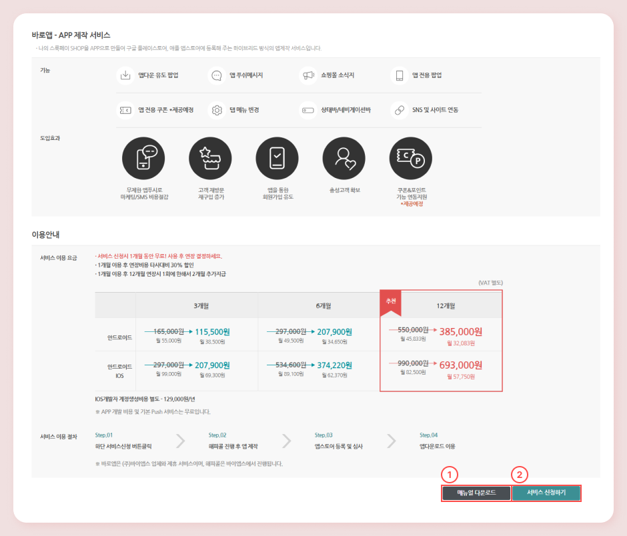Click the coupon & point circle icon

[x=410, y=159]
